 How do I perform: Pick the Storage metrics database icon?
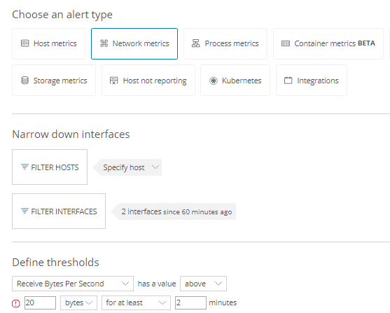[x=25, y=81]
